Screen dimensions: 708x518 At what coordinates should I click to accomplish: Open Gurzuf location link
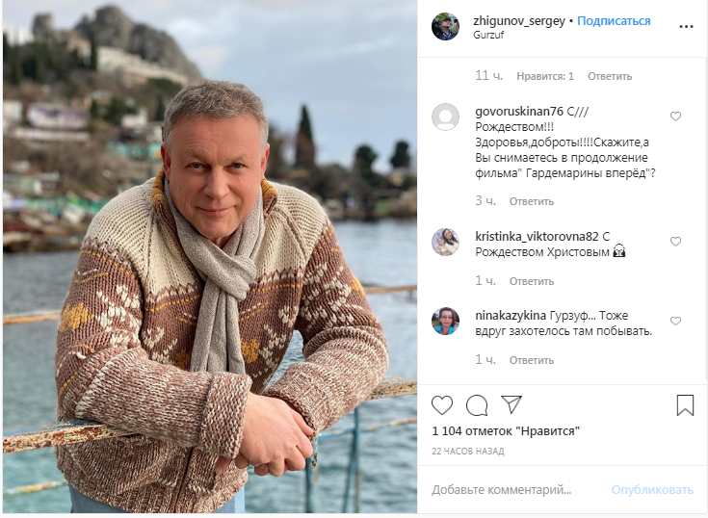488,35
